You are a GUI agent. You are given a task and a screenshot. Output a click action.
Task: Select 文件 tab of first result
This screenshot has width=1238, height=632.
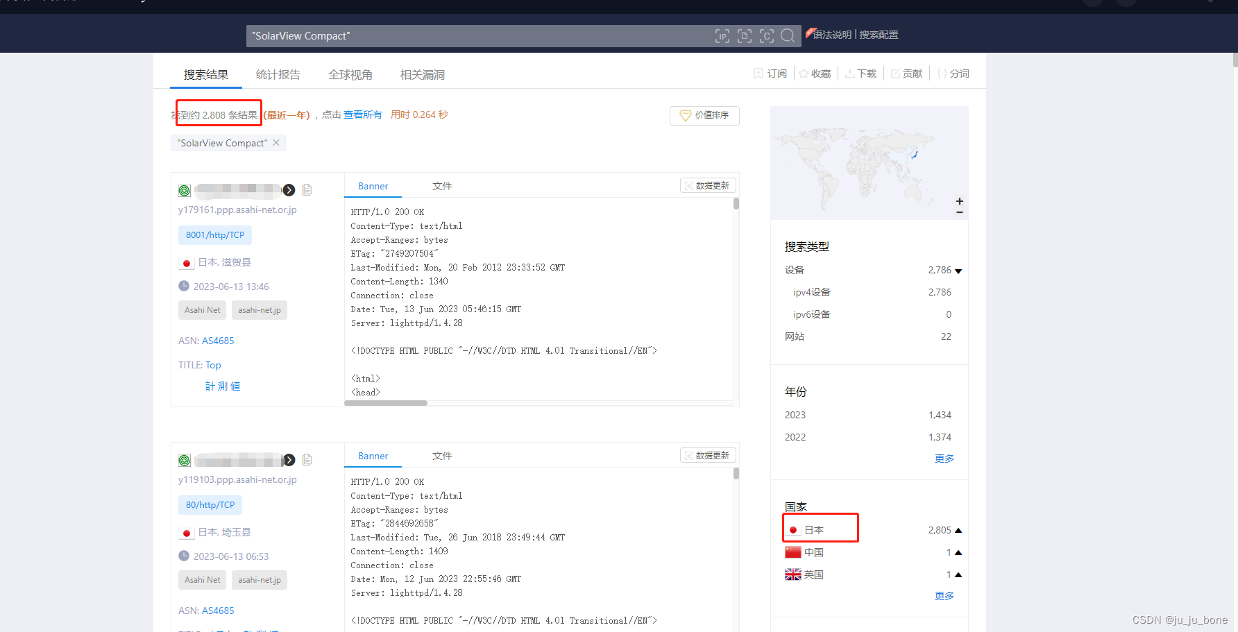[442, 186]
